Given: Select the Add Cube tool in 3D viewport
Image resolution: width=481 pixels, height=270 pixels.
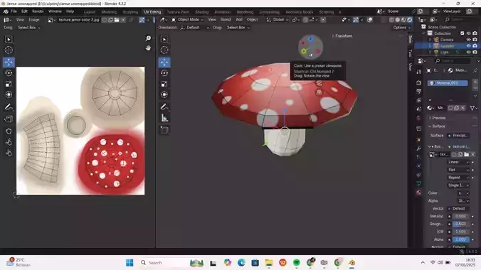Looking at the screenshot, I should [164, 130].
